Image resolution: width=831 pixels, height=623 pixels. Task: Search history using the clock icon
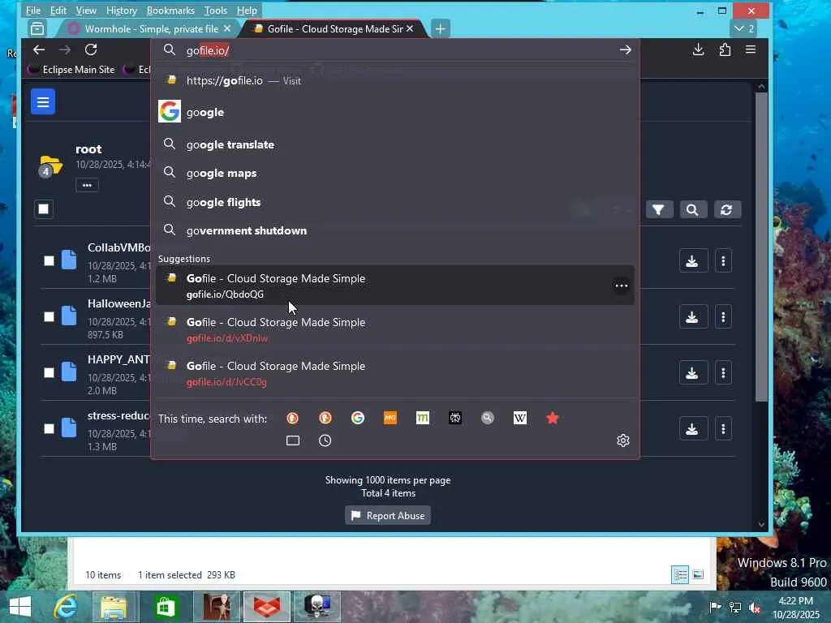pyautogui.click(x=325, y=440)
